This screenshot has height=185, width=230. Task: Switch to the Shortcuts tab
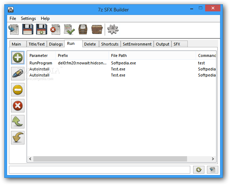[110, 44]
